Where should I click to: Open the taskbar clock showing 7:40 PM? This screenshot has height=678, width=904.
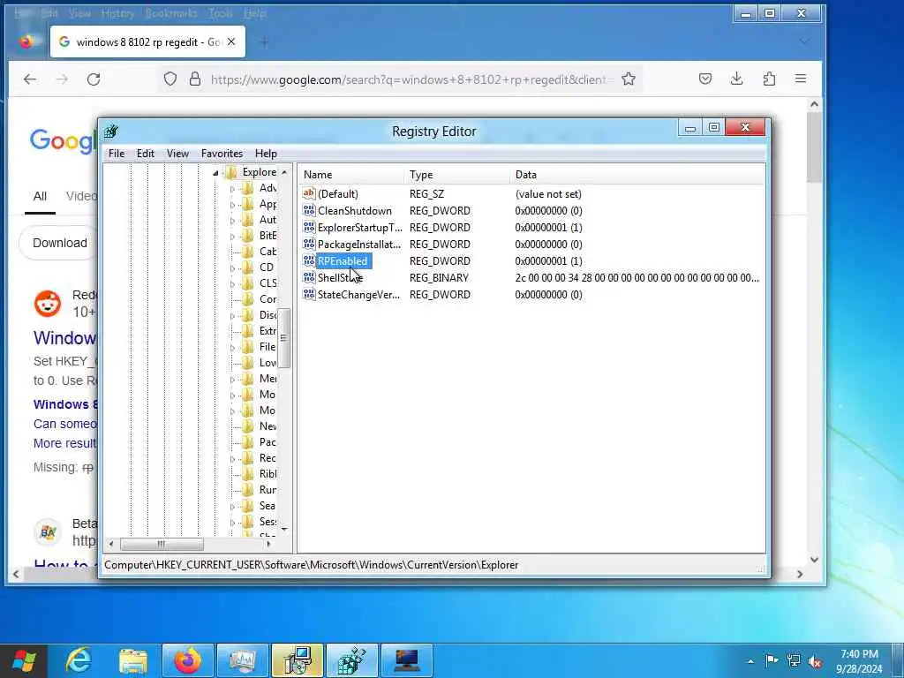tap(859, 661)
